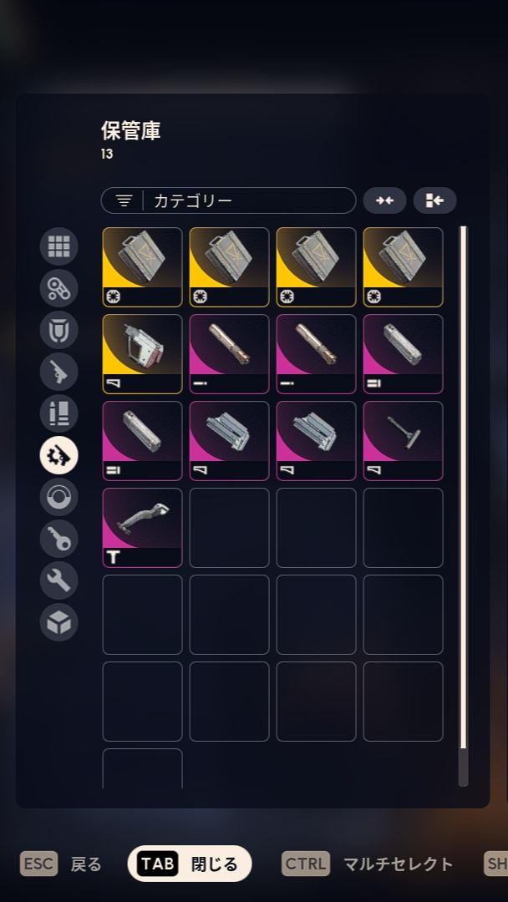Select the key items category filter
The width and height of the screenshot is (508, 902).
click(x=58, y=539)
